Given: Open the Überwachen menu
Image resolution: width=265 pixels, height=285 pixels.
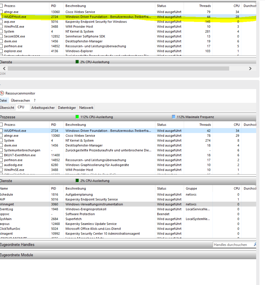Looking at the screenshot, I should tap(20, 100).
